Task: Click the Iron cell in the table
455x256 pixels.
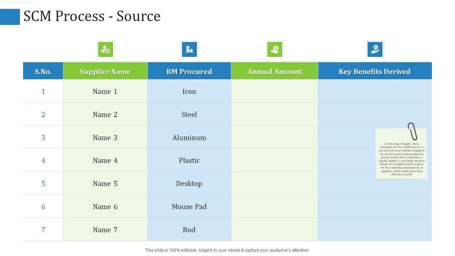Action: (x=189, y=91)
